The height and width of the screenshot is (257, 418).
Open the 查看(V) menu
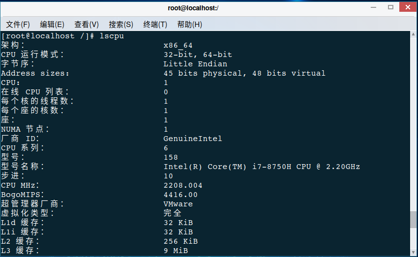pos(86,25)
